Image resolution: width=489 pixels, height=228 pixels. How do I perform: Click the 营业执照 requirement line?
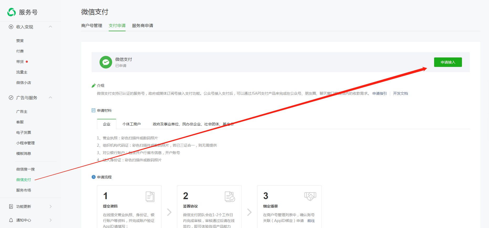[127, 138]
